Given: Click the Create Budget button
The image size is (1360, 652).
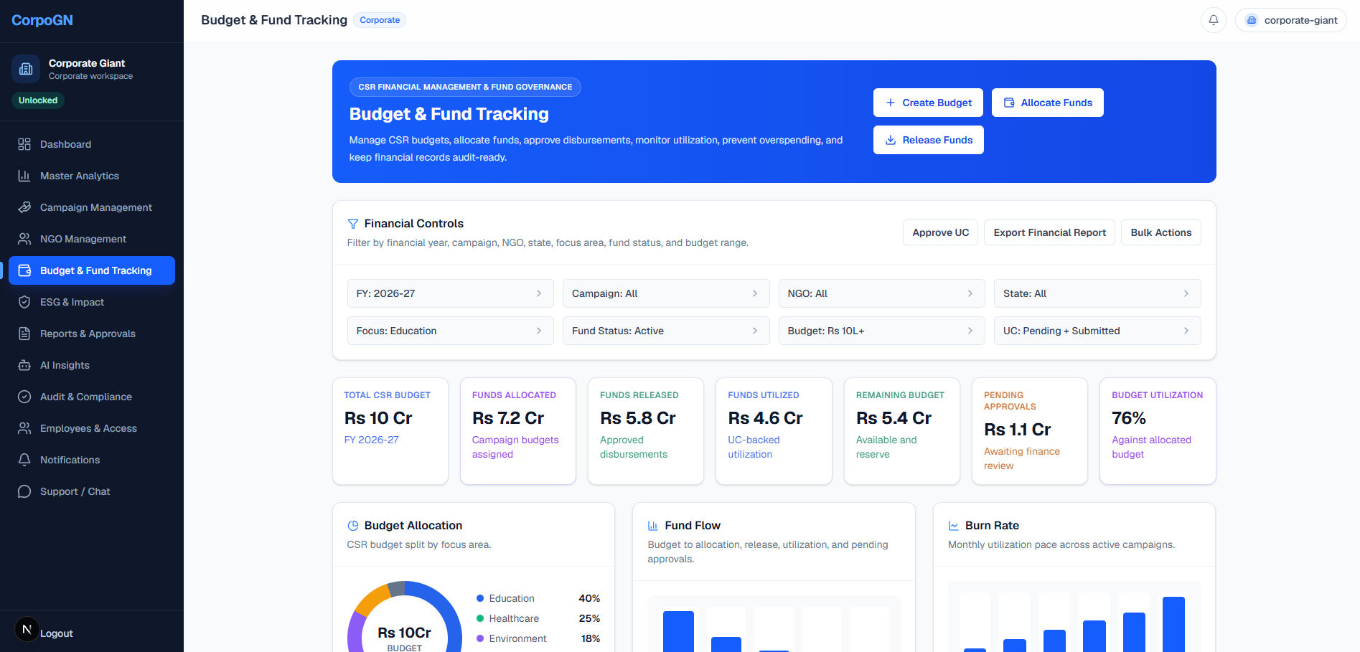Looking at the screenshot, I should point(929,103).
